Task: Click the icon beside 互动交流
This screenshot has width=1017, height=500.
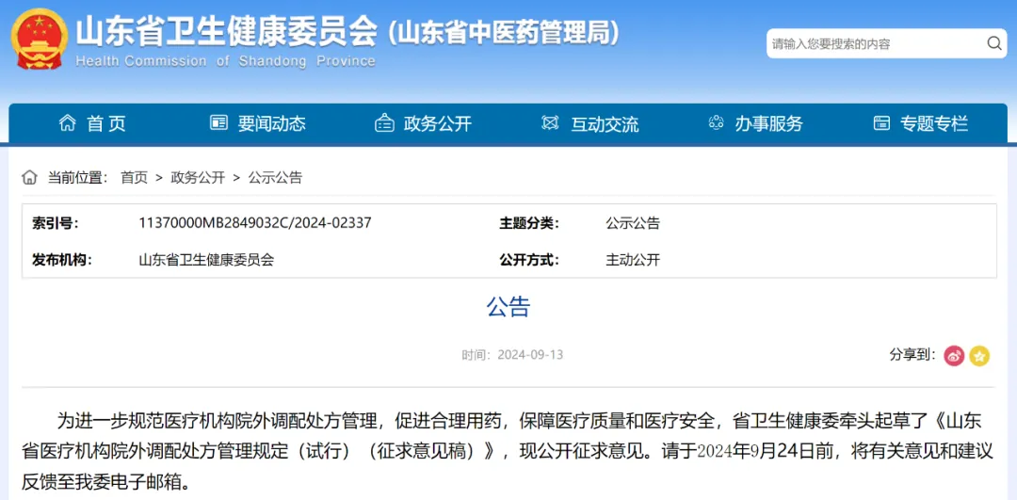Action: [551, 123]
